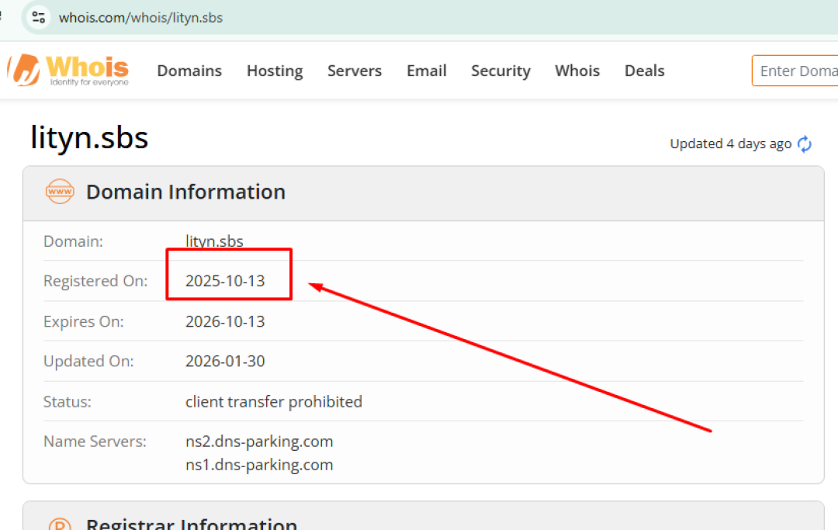The width and height of the screenshot is (838, 530).
Task: Click the site information icon in address bar
Action: tap(38, 16)
